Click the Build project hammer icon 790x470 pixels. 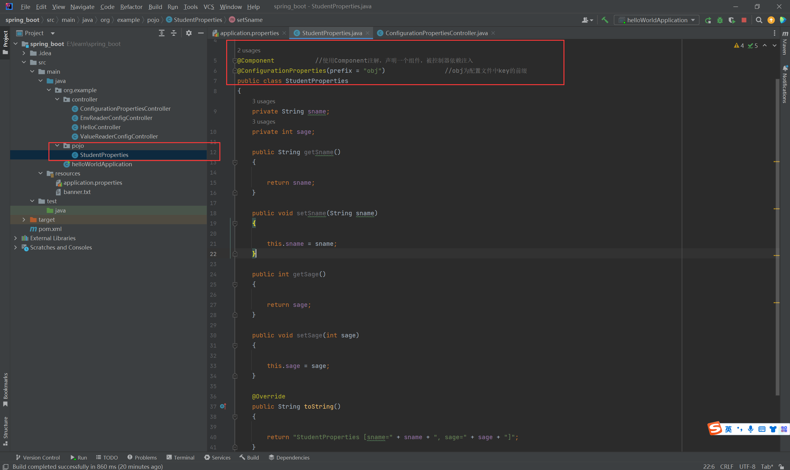click(605, 20)
